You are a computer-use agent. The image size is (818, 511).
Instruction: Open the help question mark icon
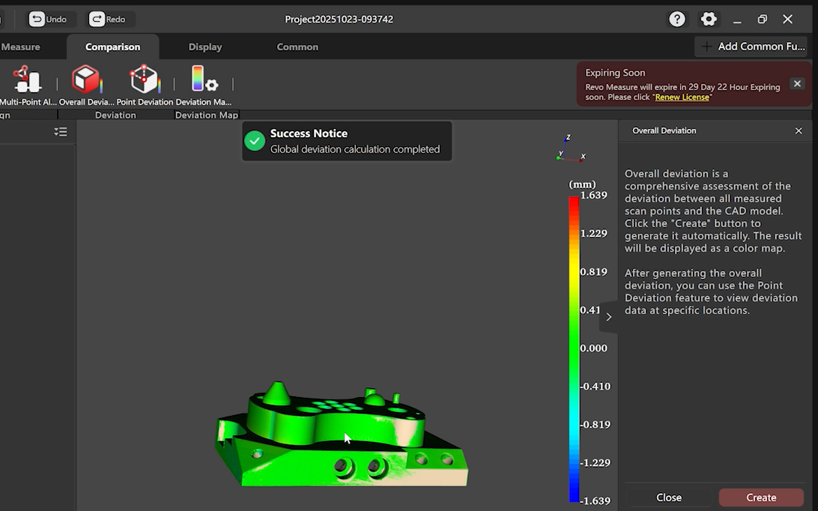(677, 19)
